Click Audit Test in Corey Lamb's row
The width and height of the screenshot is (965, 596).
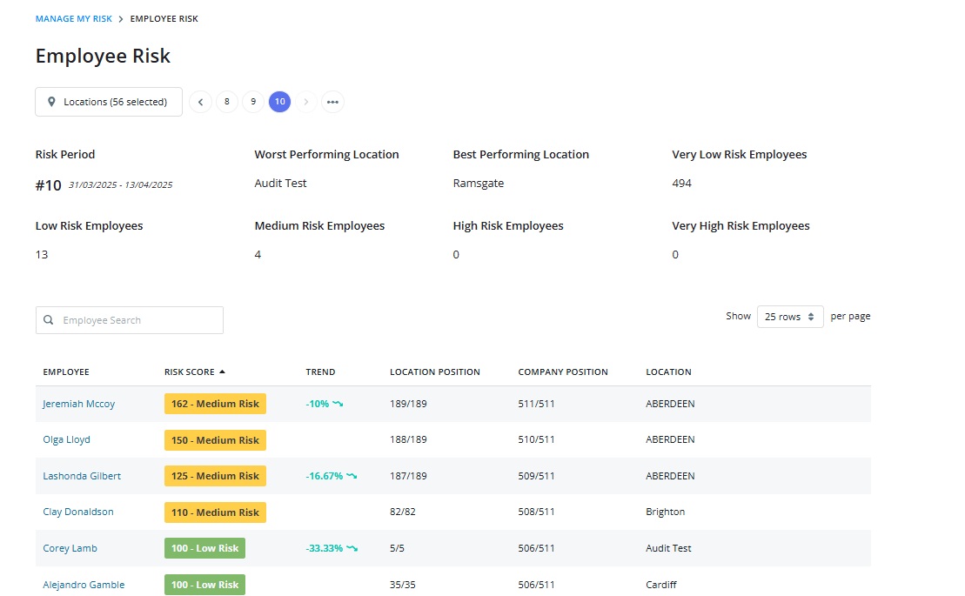tap(668, 548)
